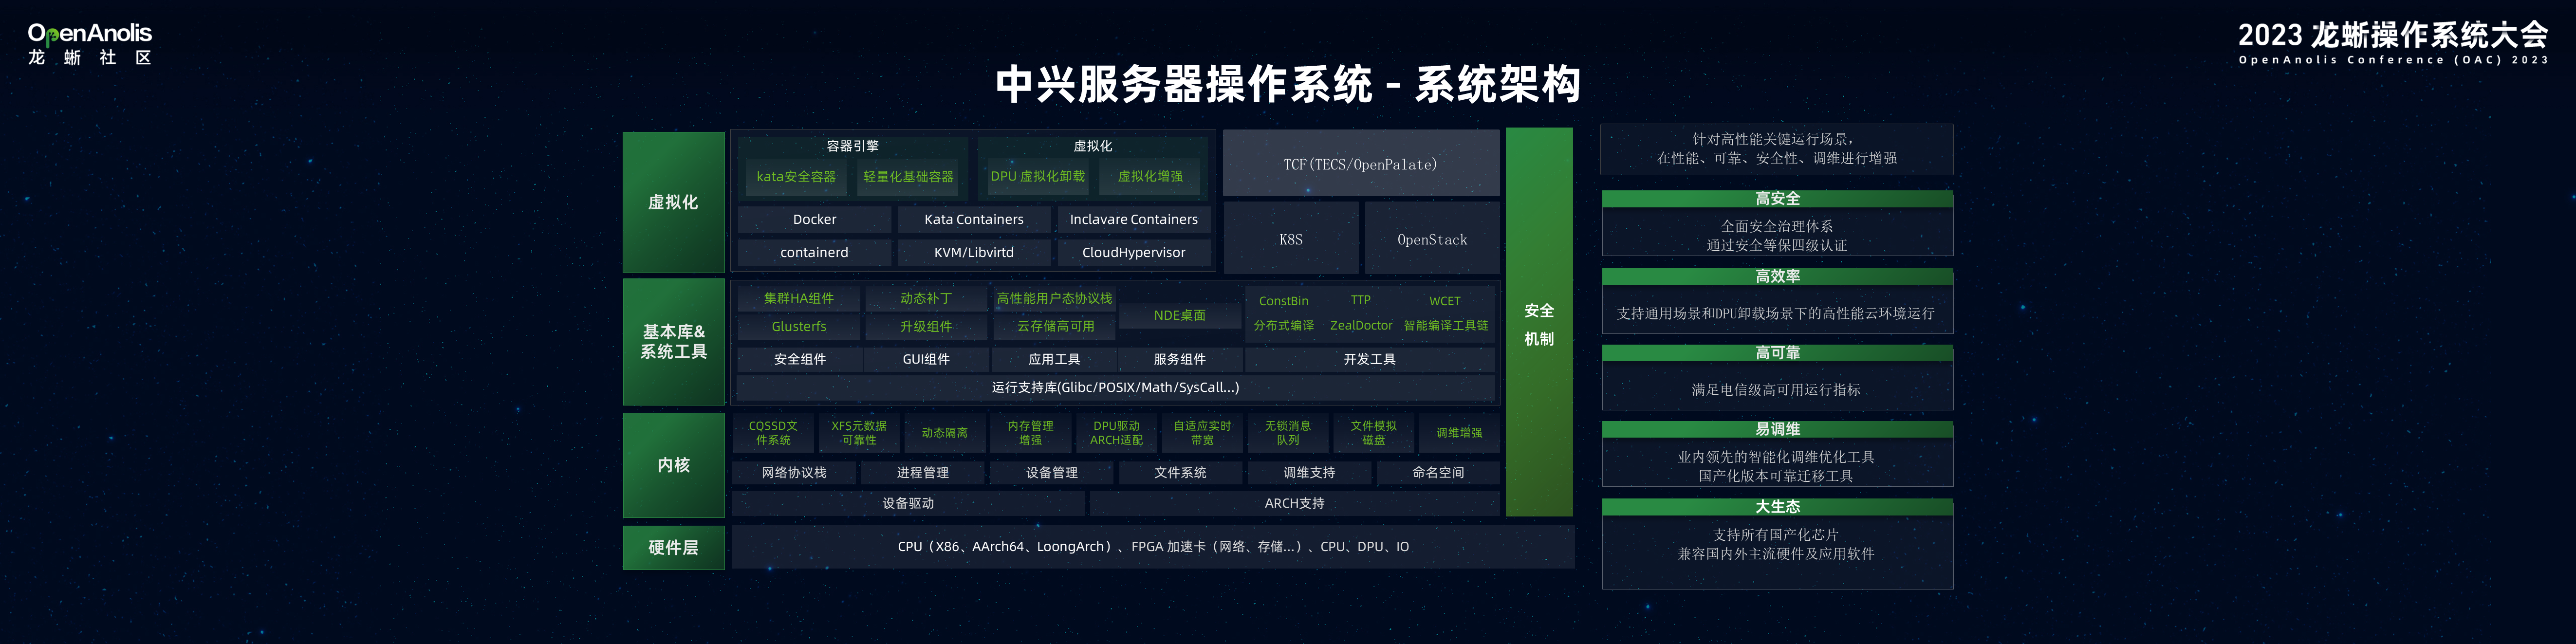Click the 自适应实时带宽 box

tap(1202, 433)
